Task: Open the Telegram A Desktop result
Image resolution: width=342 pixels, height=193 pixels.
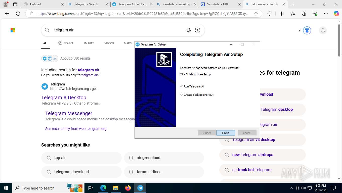Action: [x=64, y=98]
